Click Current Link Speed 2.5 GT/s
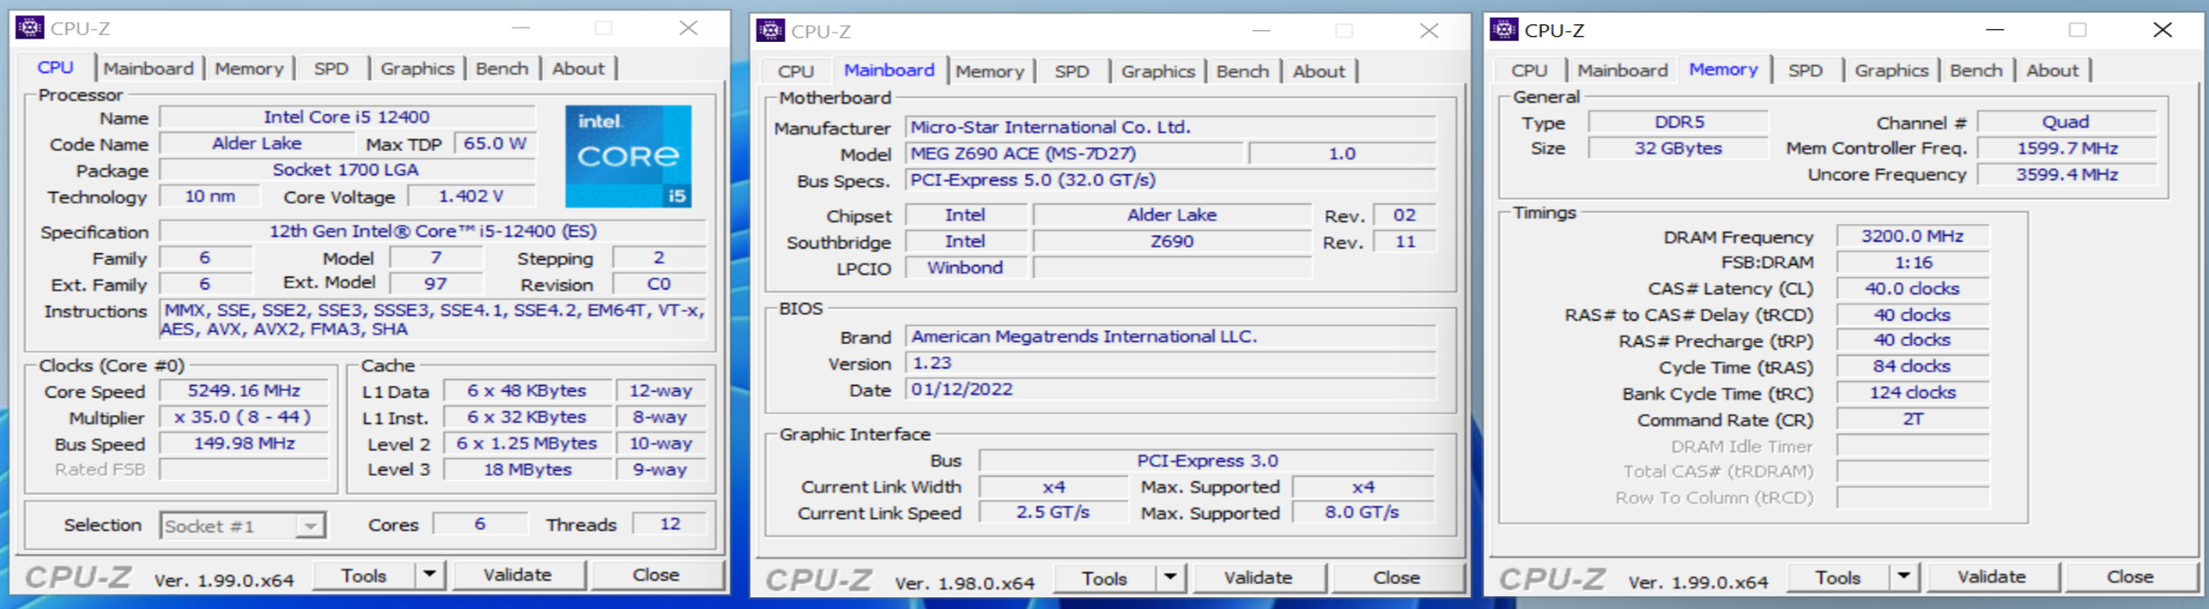 pyautogui.click(x=1053, y=513)
